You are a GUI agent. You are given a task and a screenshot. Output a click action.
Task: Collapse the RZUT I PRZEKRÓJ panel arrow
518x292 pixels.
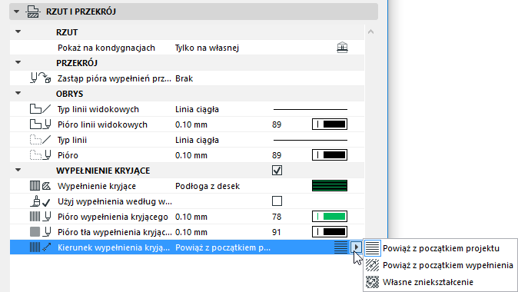(16, 12)
